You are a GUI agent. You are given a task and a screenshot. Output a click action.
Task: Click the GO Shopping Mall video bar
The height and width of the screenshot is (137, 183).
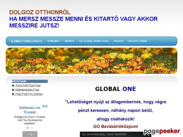(x=116, y=134)
